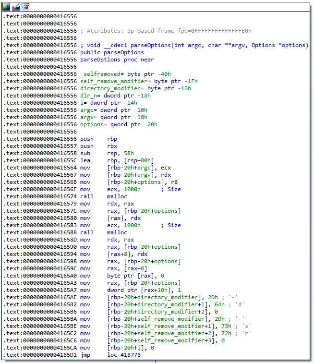Image resolution: width=314 pixels, height=363 pixels.
Task: Click 'byte ptr [rax], 0' operand
Action: click(135, 276)
